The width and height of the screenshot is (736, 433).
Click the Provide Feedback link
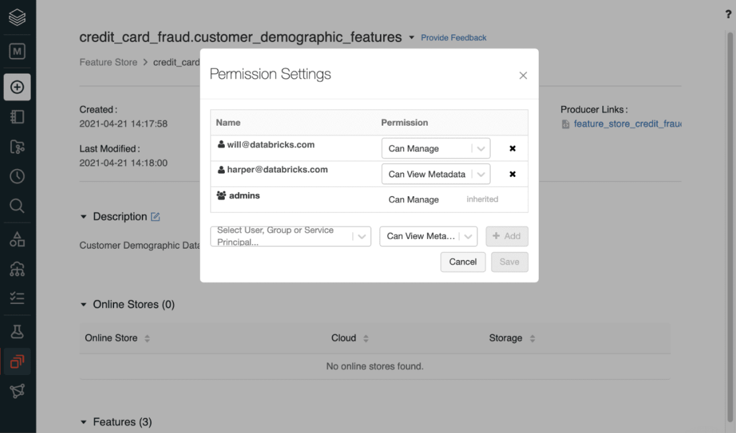(x=453, y=38)
